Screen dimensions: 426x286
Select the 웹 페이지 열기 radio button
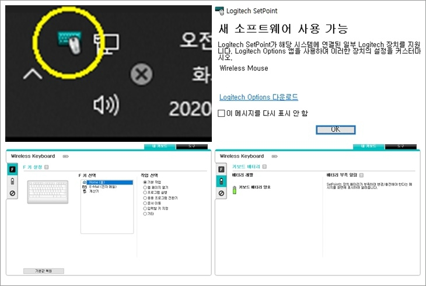145,187
